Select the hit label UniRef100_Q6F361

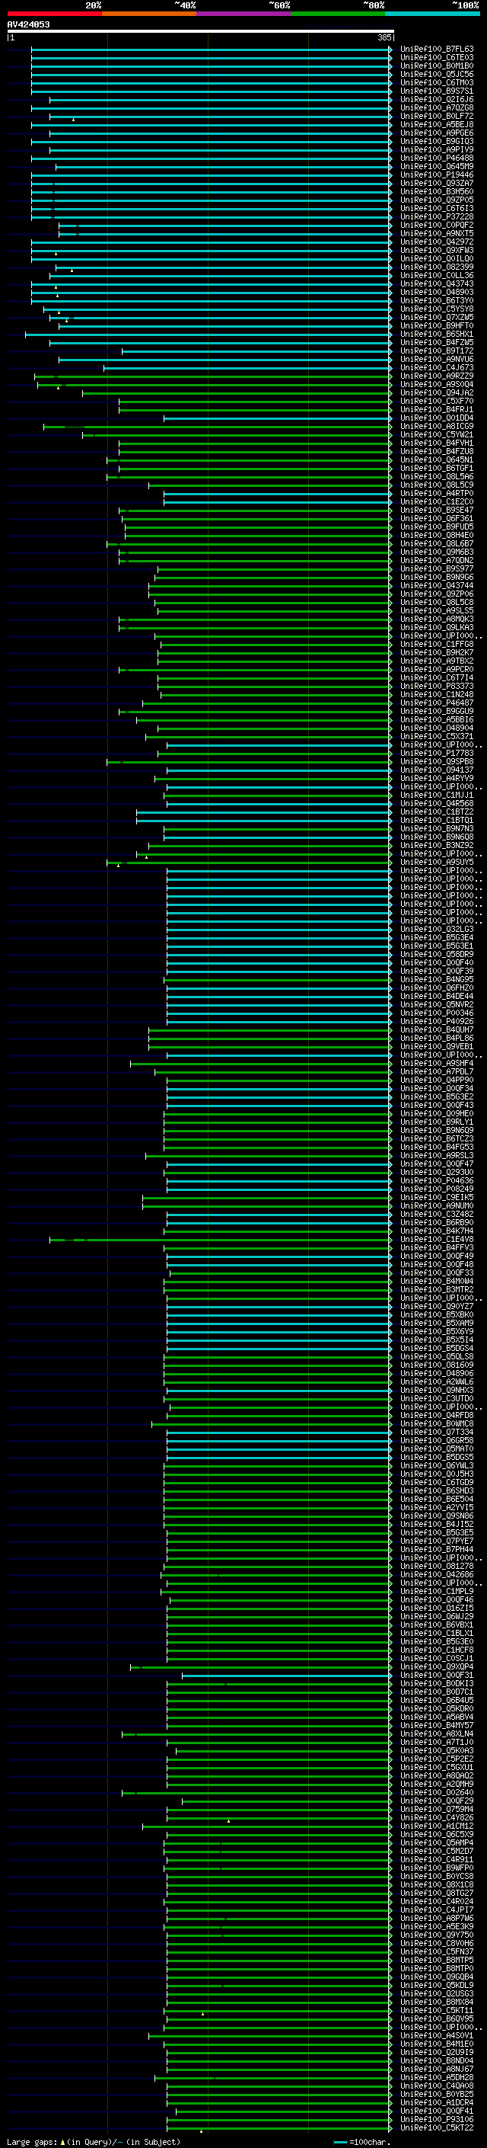tap(436, 518)
